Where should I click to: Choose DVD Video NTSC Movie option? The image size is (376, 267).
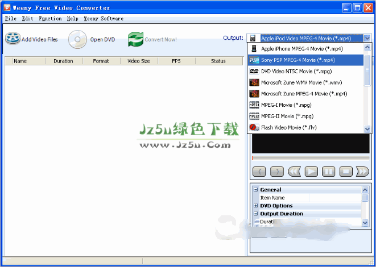tap(306, 72)
